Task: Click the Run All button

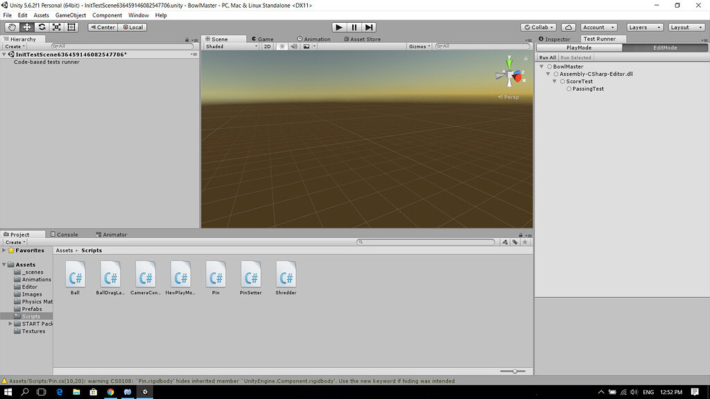Action: (x=547, y=57)
